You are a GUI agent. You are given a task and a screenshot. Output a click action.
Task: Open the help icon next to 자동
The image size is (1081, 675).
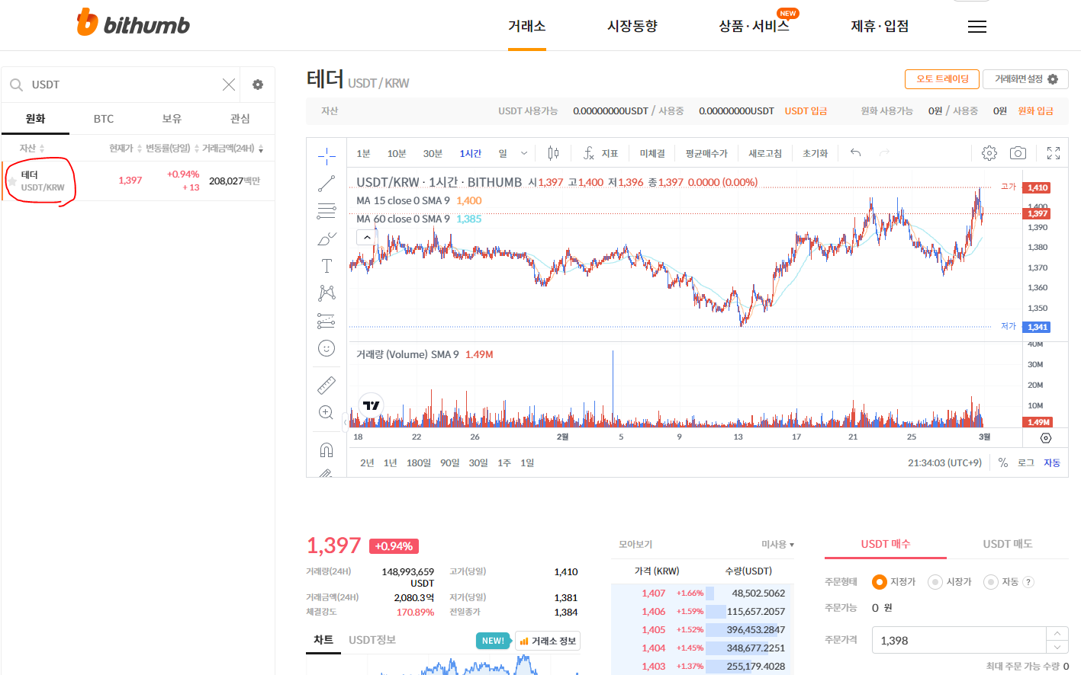click(x=1028, y=582)
